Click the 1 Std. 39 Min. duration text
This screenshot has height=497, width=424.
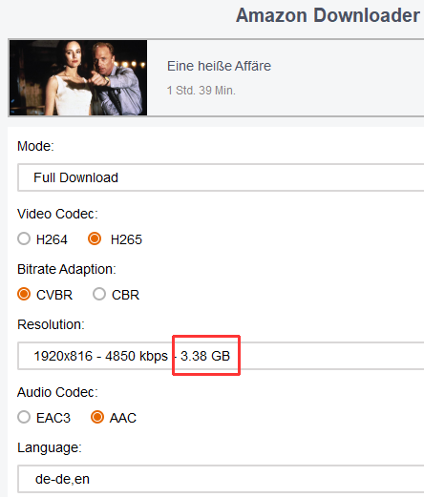pos(201,91)
